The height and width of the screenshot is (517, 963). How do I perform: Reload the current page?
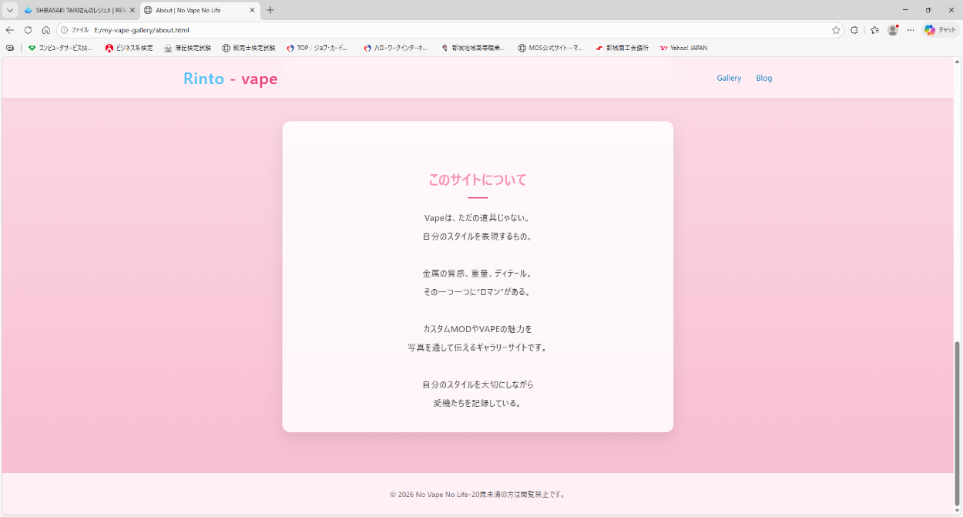28,30
